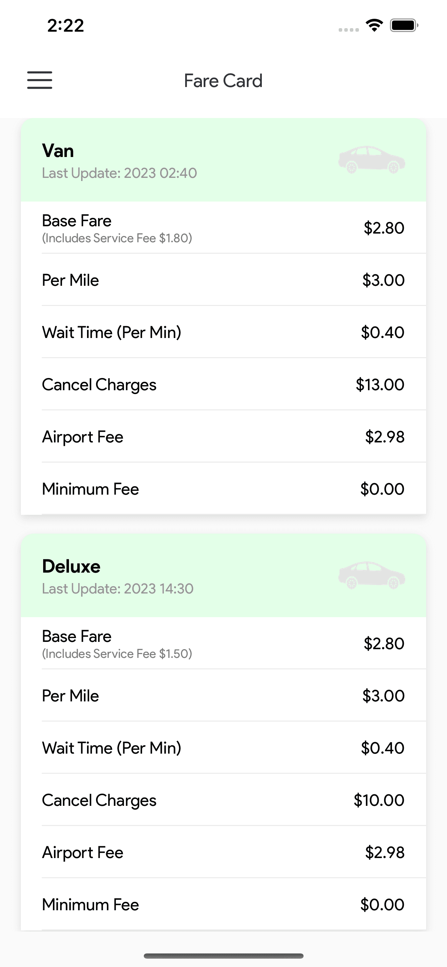Tap the Van car icon
This screenshot has height=967, width=447.
tap(371, 160)
